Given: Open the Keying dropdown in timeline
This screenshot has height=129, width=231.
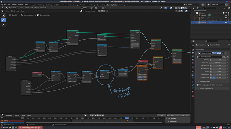Looking at the screenshot, I should (x=17, y=115).
